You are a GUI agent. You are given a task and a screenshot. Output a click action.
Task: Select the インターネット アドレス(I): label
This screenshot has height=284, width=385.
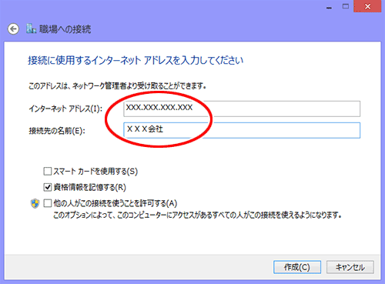[x=65, y=109]
